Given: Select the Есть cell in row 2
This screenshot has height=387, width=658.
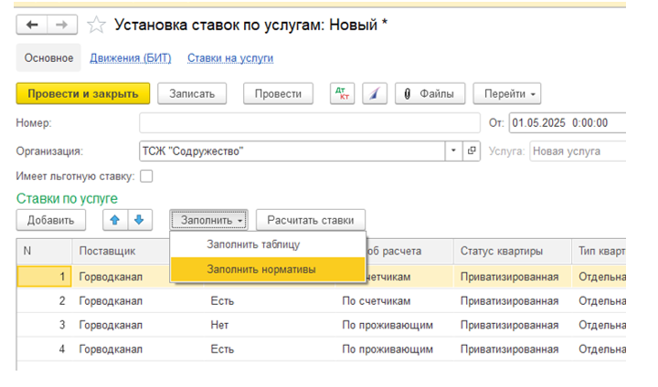Looking at the screenshot, I should point(269,300).
